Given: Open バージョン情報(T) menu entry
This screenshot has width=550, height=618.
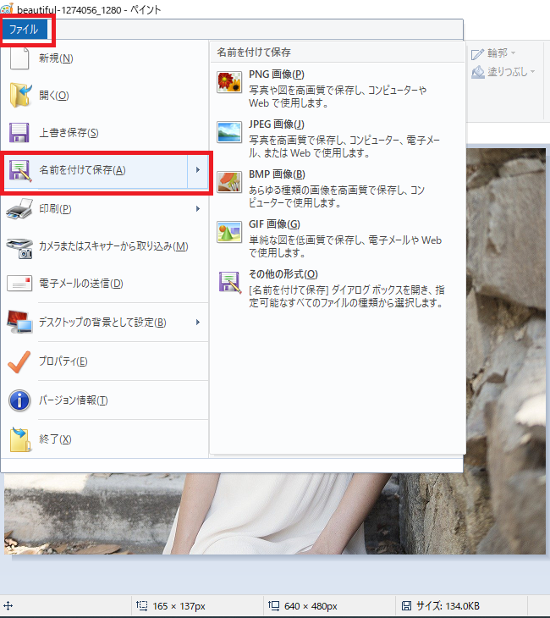Looking at the screenshot, I should coord(105,400).
